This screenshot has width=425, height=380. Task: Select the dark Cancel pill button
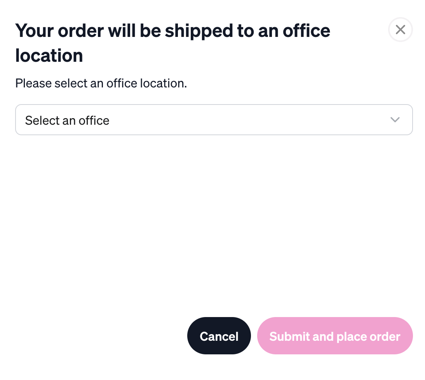coord(219,336)
